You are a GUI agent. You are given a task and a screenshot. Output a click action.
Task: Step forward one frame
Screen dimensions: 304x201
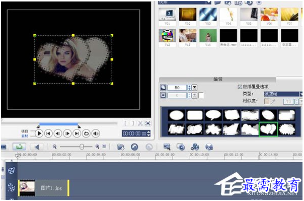[67, 133]
